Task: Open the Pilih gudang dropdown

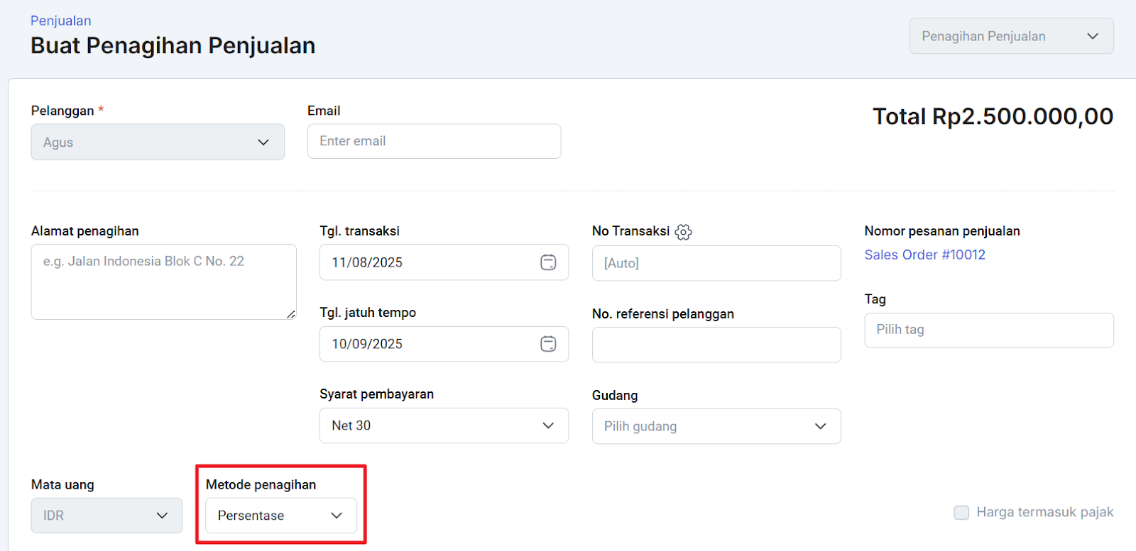Action: [x=716, y=426]
